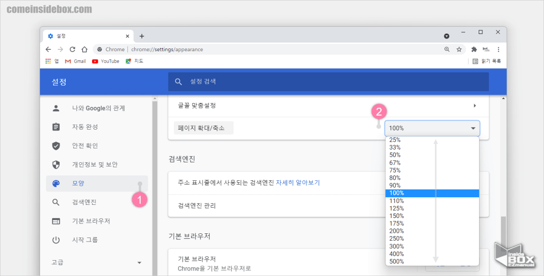Choose 150% zoom option
Image resolution: width=544 pixels, height=276 pixels.
[x=432, y=216]
